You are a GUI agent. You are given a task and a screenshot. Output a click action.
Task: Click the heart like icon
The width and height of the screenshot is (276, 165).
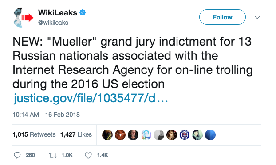point(88,155)
